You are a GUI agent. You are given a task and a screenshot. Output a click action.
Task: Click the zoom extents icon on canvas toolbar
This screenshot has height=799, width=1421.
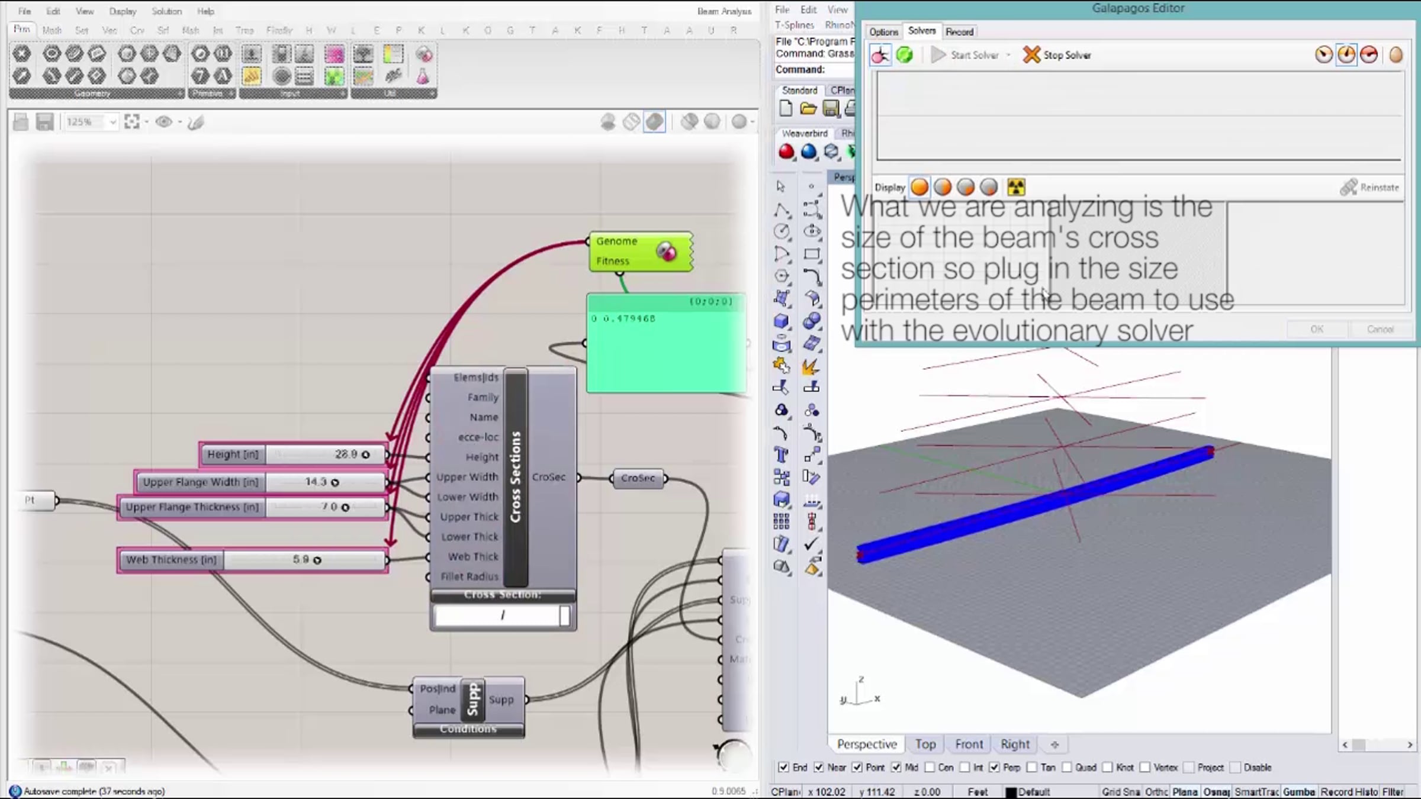coord(132,122)
